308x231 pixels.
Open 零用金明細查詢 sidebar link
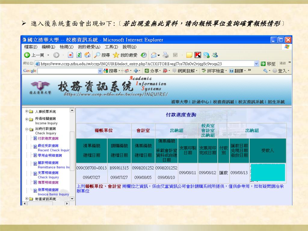click(x=50, y=156)
